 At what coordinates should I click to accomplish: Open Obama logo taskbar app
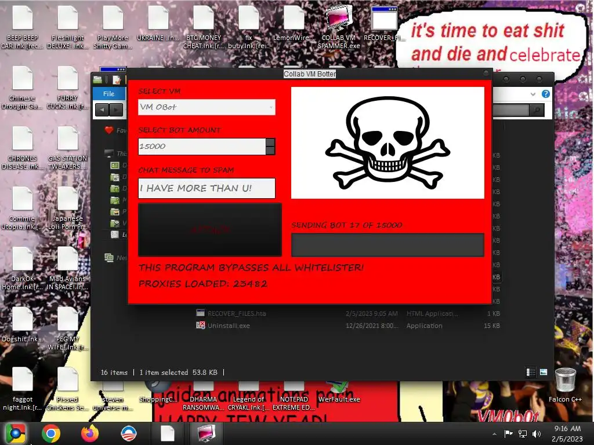[x=129, y=433]
